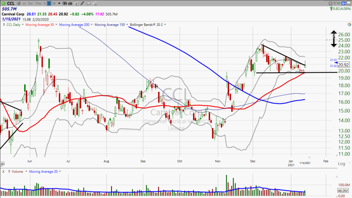352x198 pixels.
Task: Click the 2/20/2020 date text
Action: 40,19
